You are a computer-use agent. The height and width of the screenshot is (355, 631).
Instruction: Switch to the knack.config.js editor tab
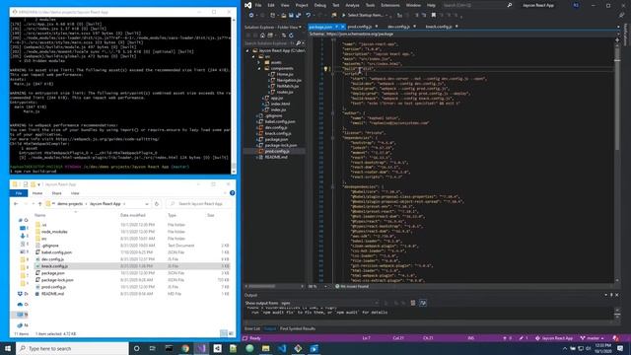click(x=438, y=27)
